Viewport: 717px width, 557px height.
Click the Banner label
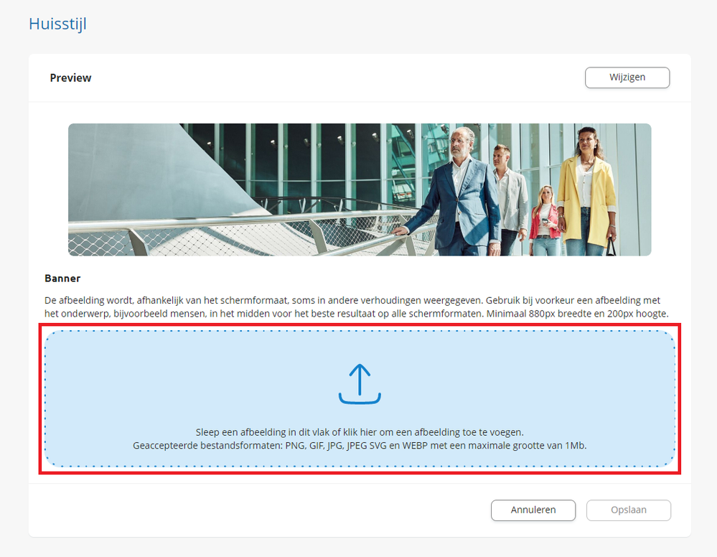pyautogui.click(x=62, y=278)
